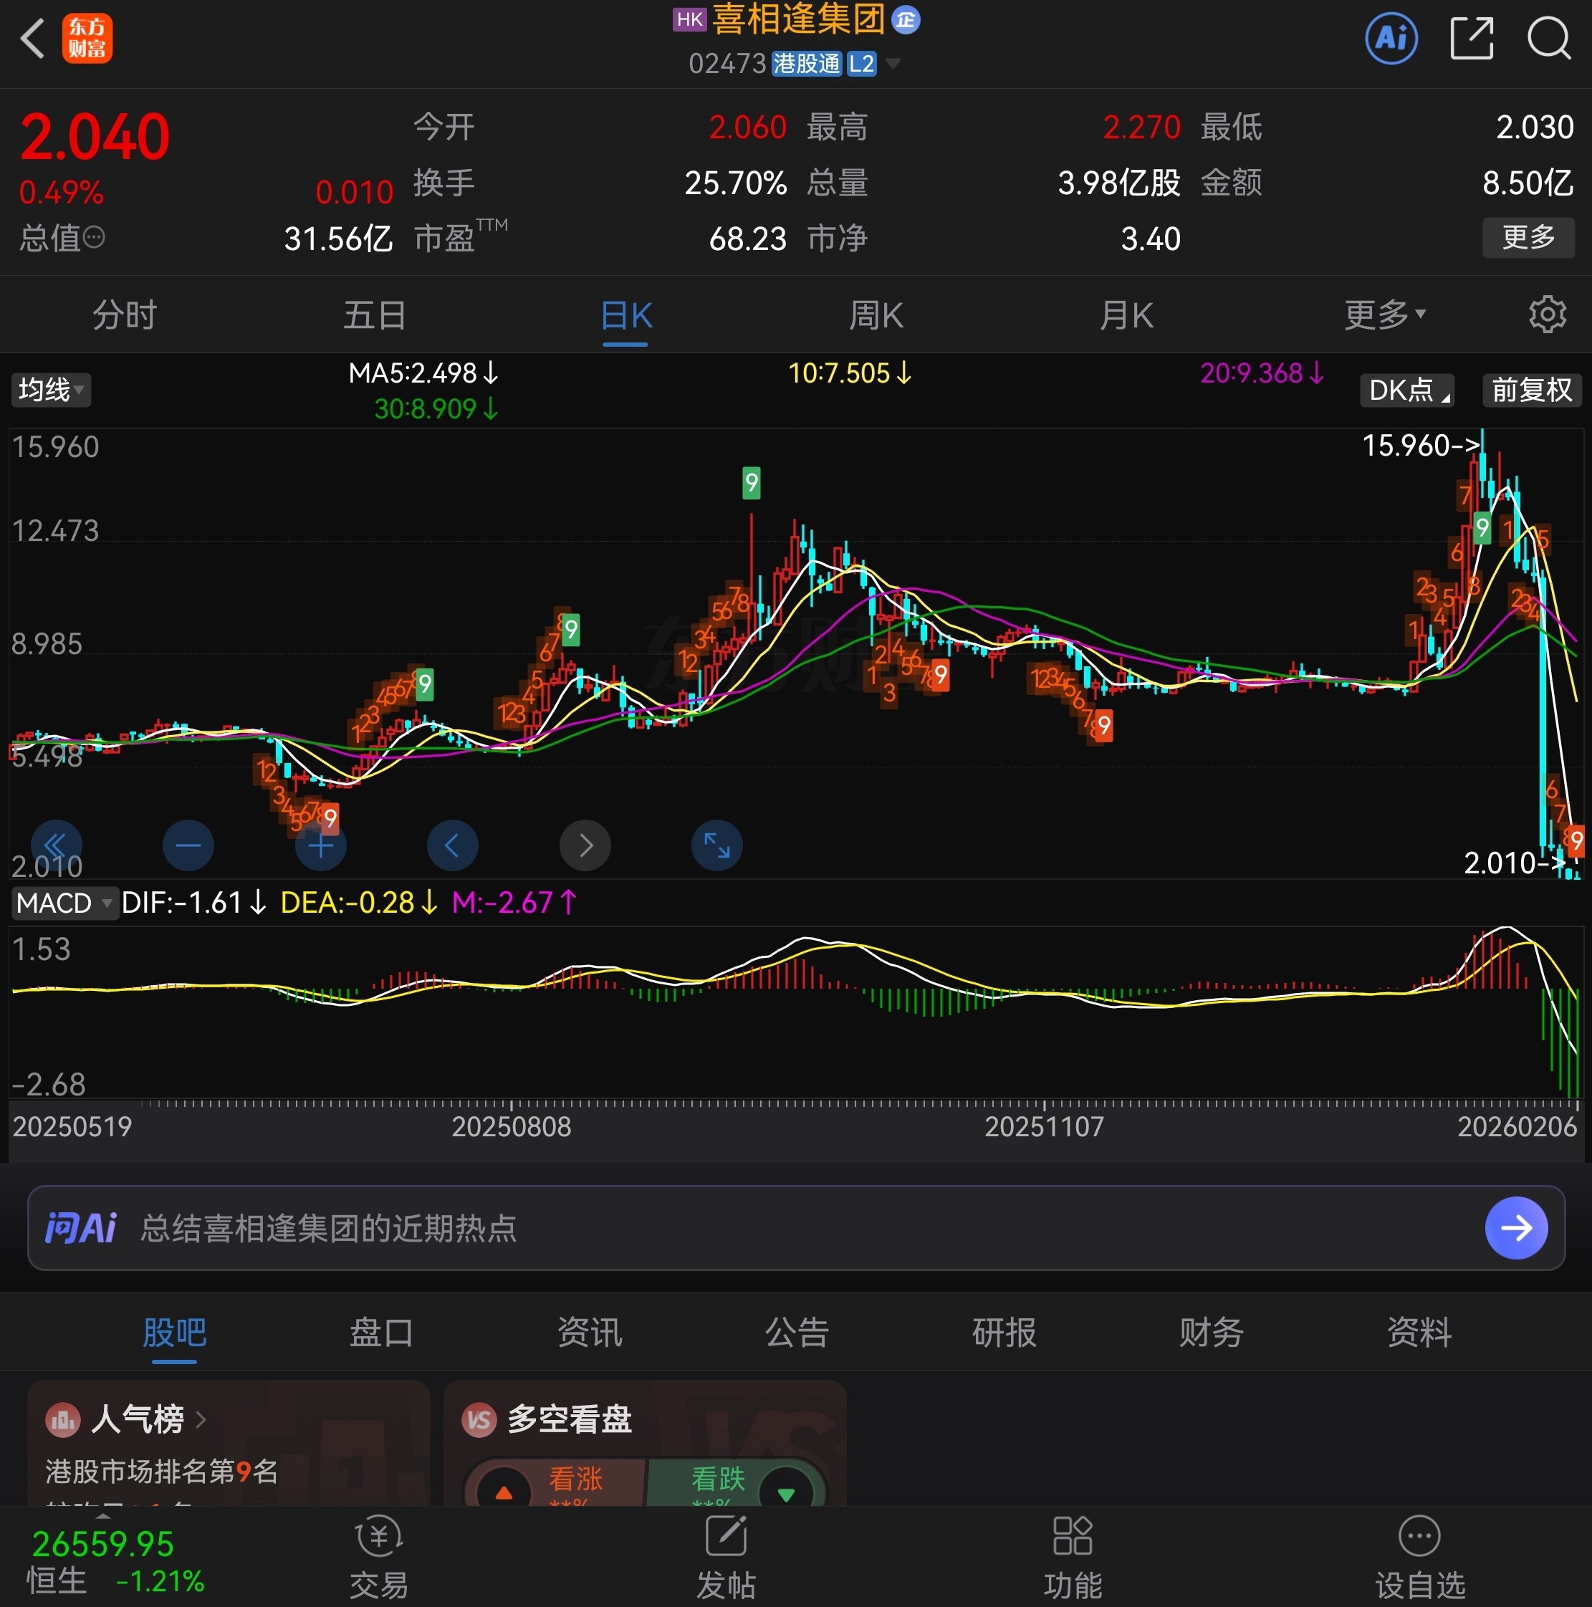Toggle the 前复权 adjustment button
The height and width of the screenshot is (1607, 1592).
click(x=1530, y=389)
